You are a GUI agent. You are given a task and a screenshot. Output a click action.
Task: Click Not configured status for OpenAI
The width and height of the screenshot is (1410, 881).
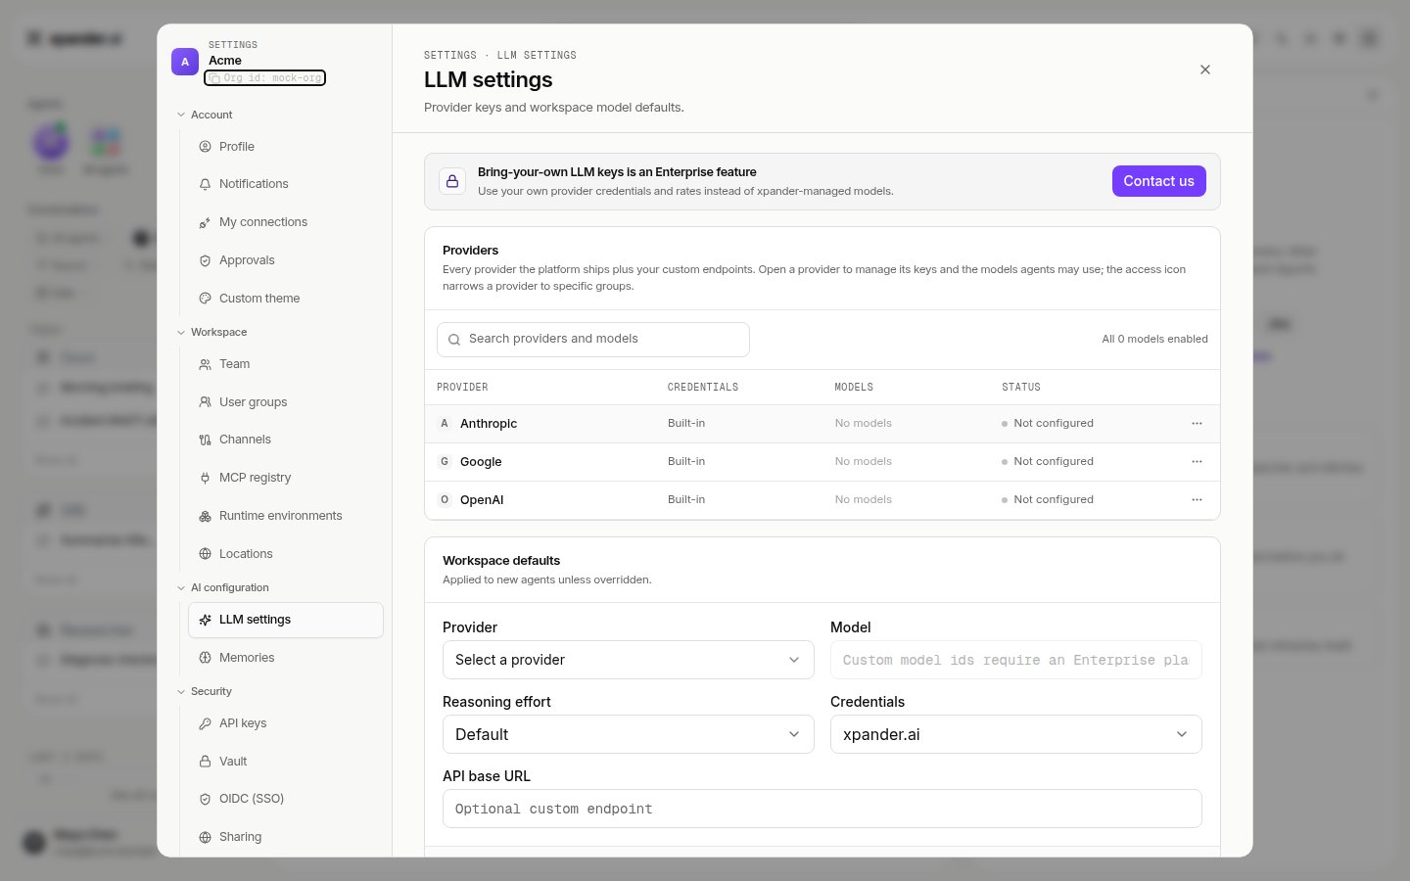pyautogui.click(x=1048, y=500)
